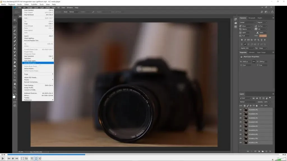Select the History Brush tool
Screen dimensions: 287x161
15,52
